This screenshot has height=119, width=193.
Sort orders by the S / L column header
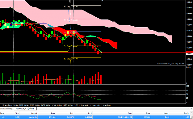[x=71, y=113]
